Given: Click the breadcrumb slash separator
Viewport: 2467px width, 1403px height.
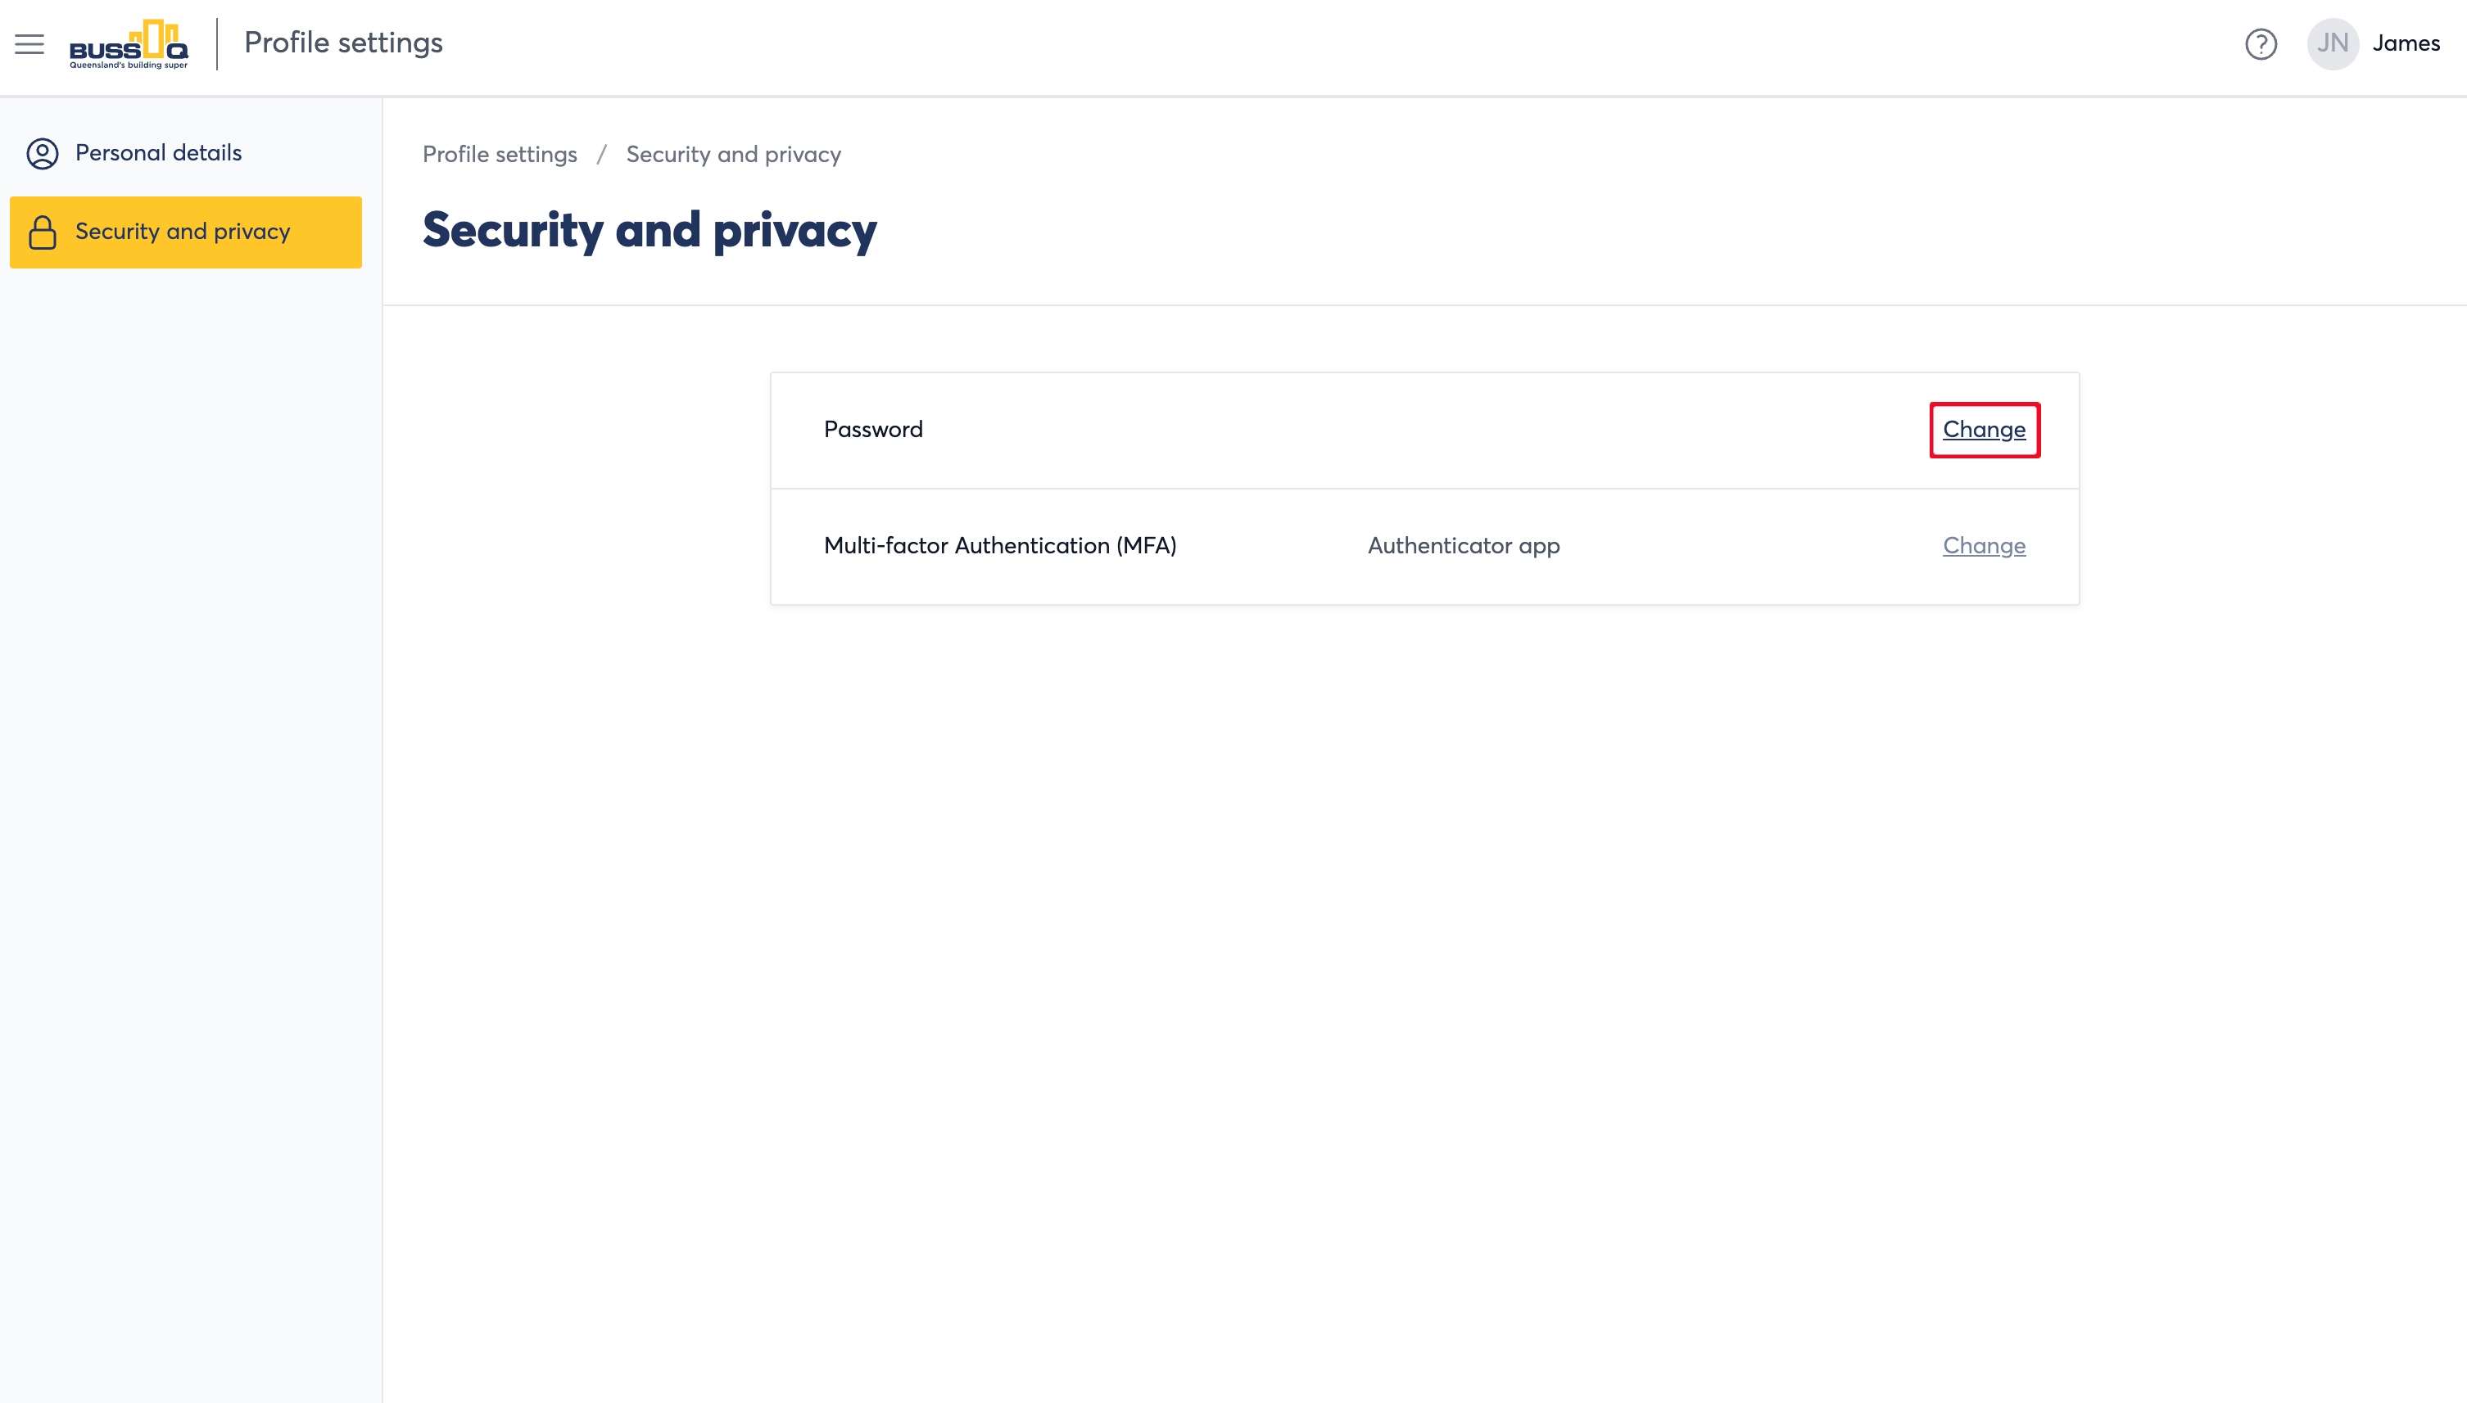Looking at the screenshot, I should pyautogui.click(x=601, y=154).
